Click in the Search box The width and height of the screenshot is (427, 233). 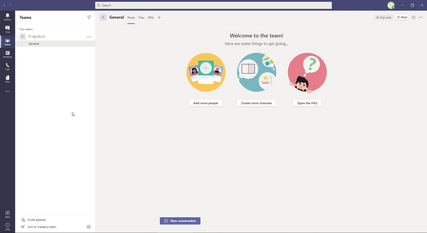(x=213, y=5)
